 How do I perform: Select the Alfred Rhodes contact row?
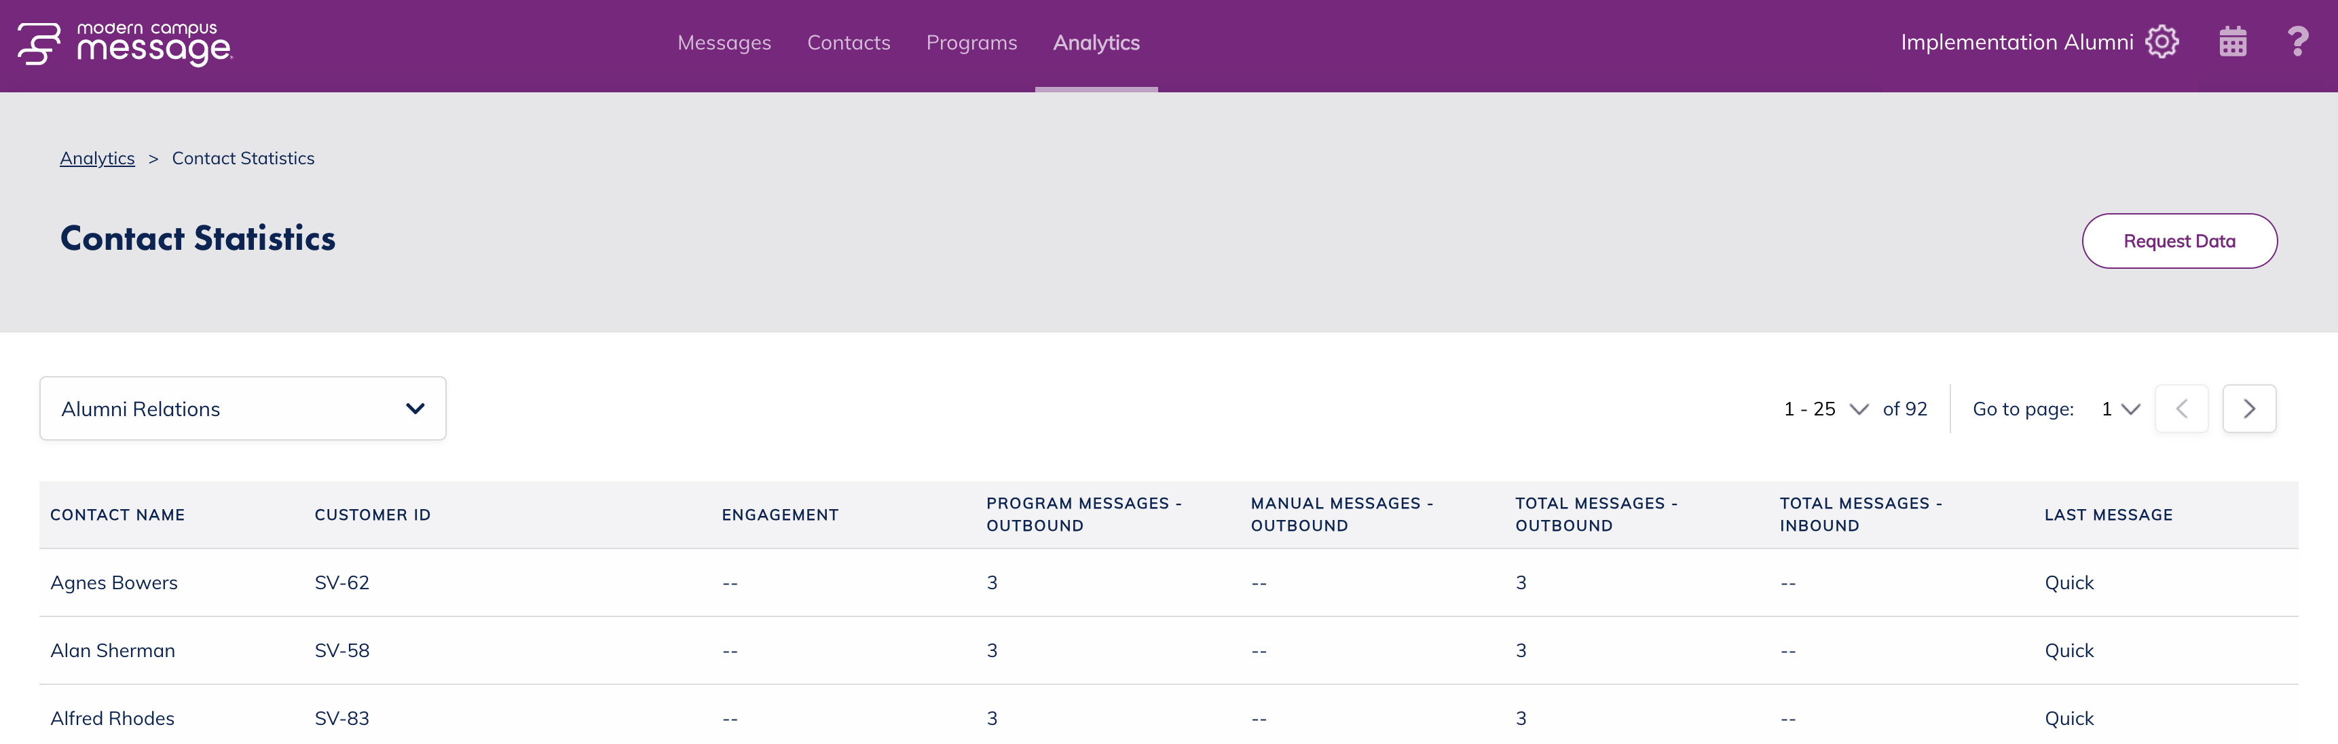pyautogui.click(x=113, y=719)
